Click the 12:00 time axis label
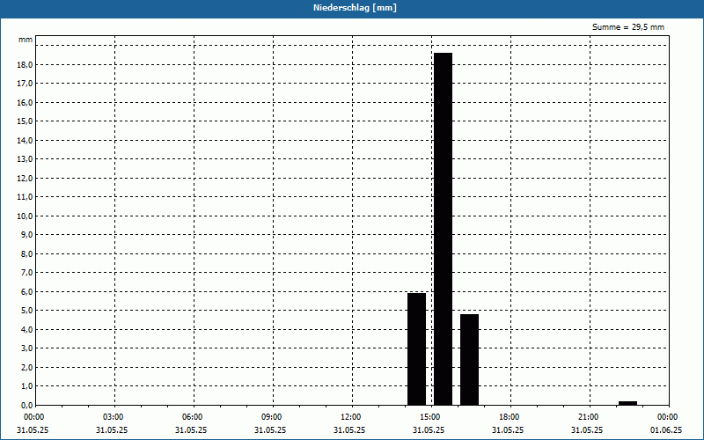The height and width of the screenshot is (440, 704). pyautogui.click(x=350, y=417)
